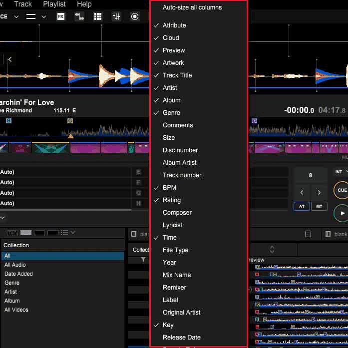Screen dimensions: 348x348
Task: Open the Playlist menu
Action: (x=54, y=4)
